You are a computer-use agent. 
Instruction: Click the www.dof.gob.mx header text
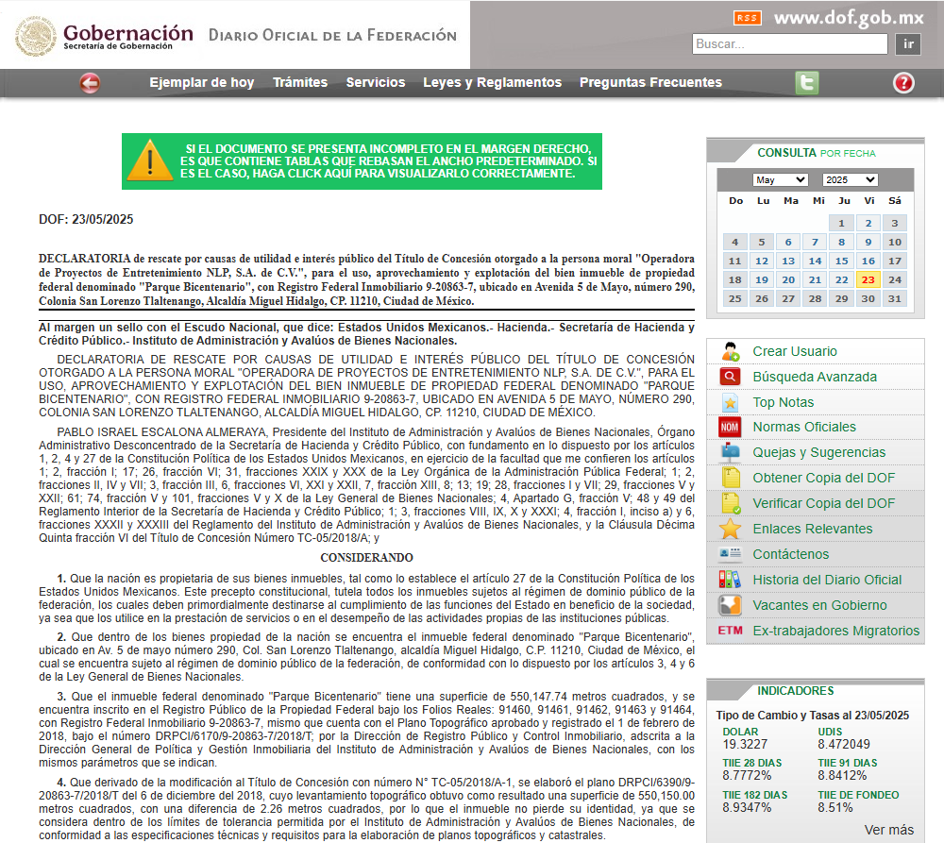point(849,18)
